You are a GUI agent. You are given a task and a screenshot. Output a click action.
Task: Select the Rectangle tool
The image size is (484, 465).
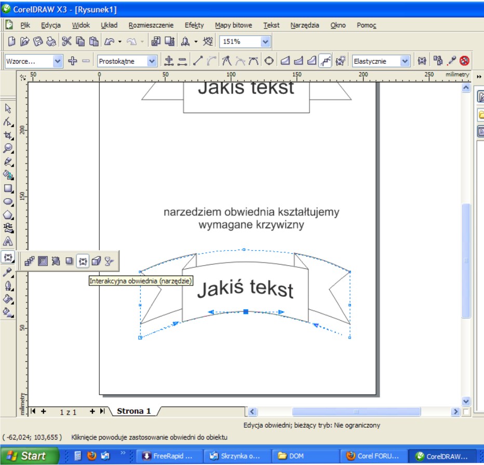coord(8,188)
